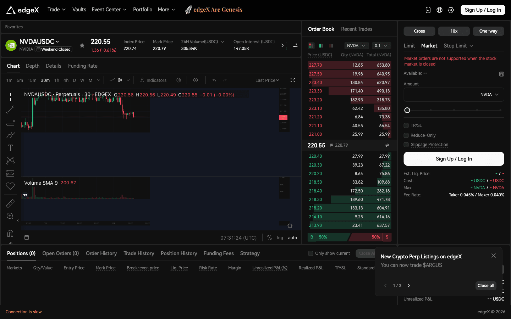Viewport: 511px width, 319px height.
Task: Expand the Trade menu dropdown
Action: (x=57, y=10)
